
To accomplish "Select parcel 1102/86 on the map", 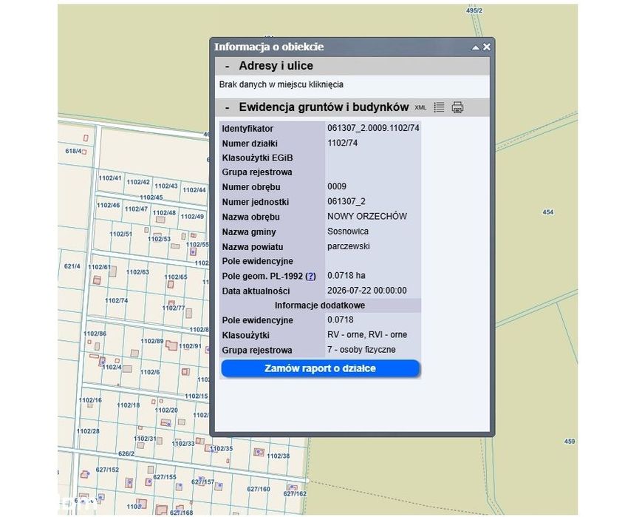I will [95, 334].
